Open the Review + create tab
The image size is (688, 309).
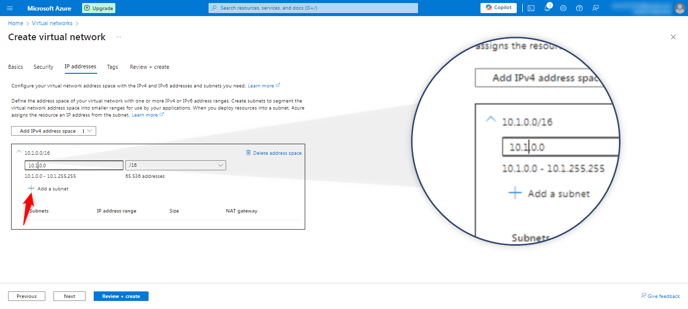pyautogui.click(x=150, y=67)
